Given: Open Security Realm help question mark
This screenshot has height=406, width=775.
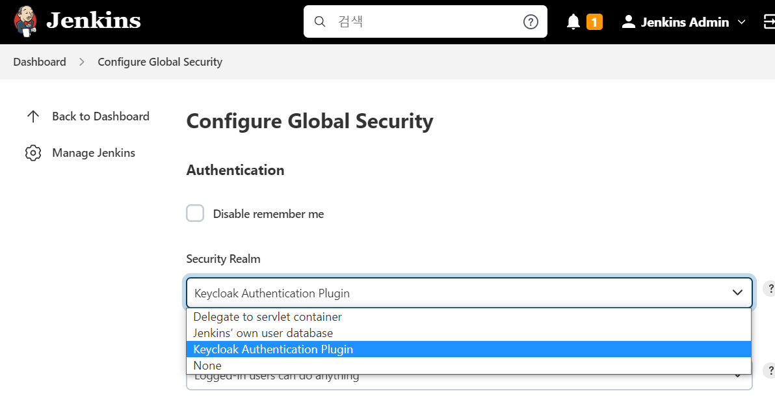Looking at the screenshot, I should point(768,288).
